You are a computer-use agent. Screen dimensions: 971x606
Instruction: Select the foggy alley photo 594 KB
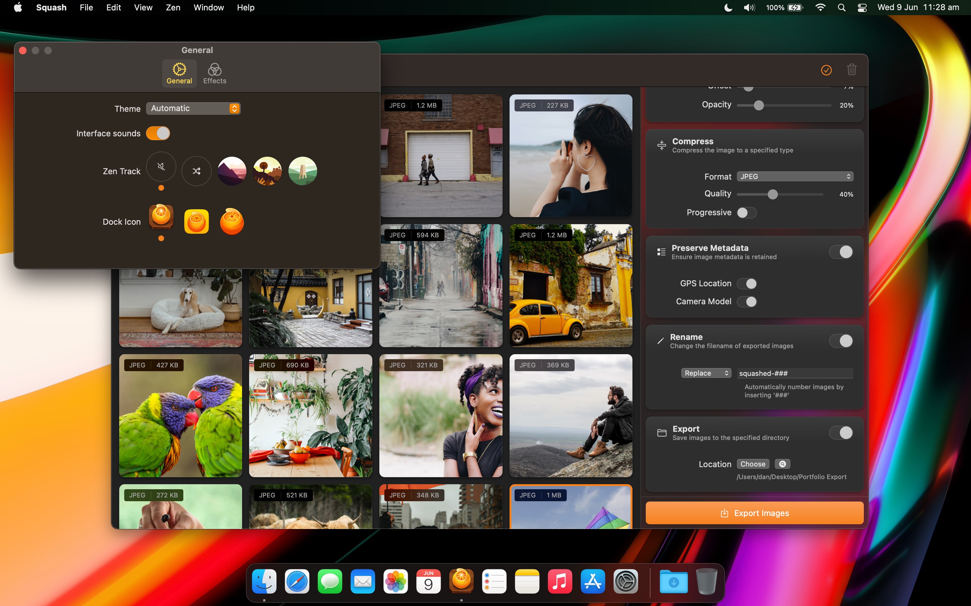441,285
